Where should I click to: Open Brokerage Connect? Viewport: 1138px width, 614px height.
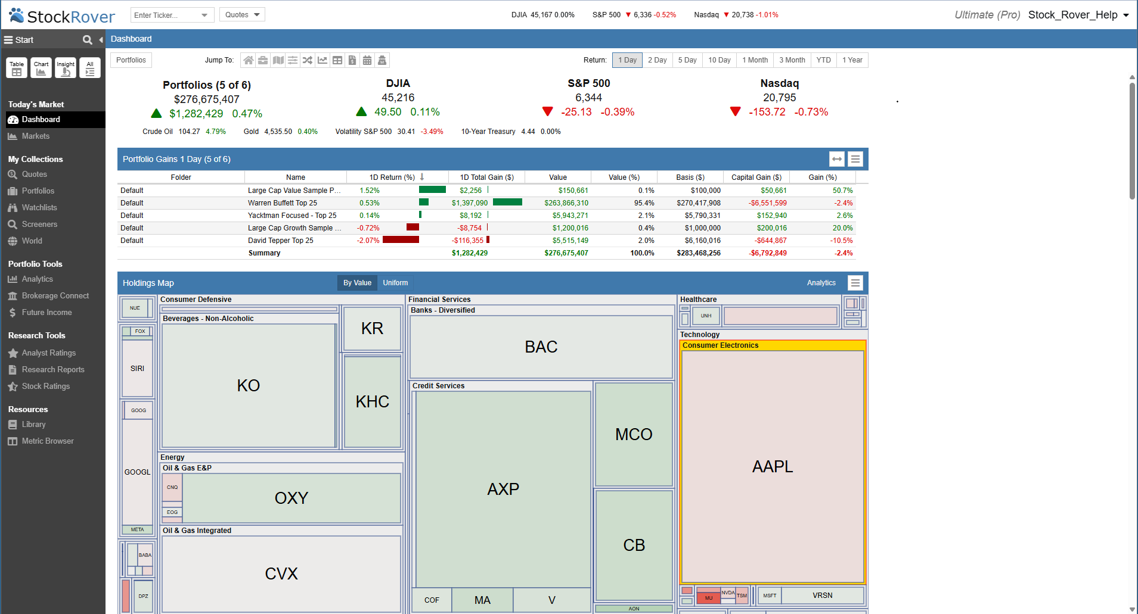click(x=55, y=296)
